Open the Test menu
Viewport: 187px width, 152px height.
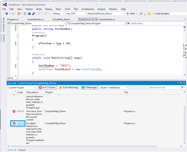tap(76, 9)
